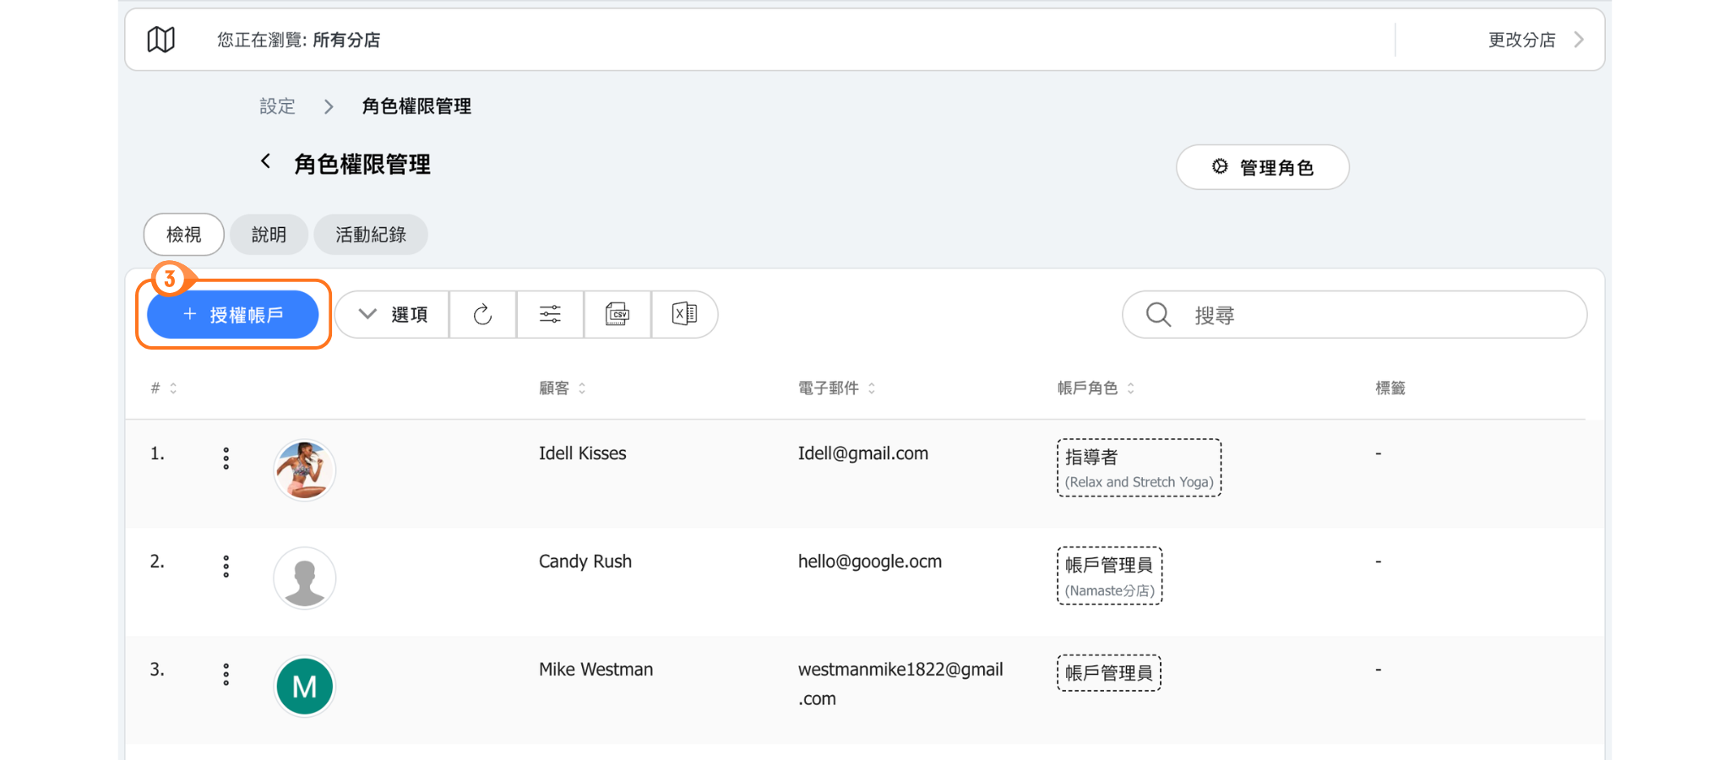The width and height of the screenshot is (1730, 760).
Task: Click the 授權帳戶 button
Action: click(233, 315)
